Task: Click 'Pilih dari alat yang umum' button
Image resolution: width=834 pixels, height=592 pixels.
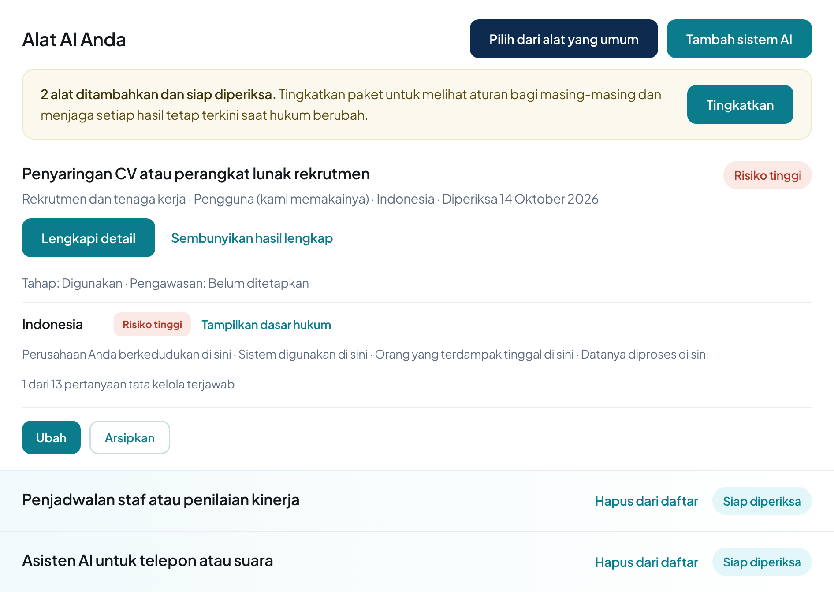Action: tap(564, 39)
